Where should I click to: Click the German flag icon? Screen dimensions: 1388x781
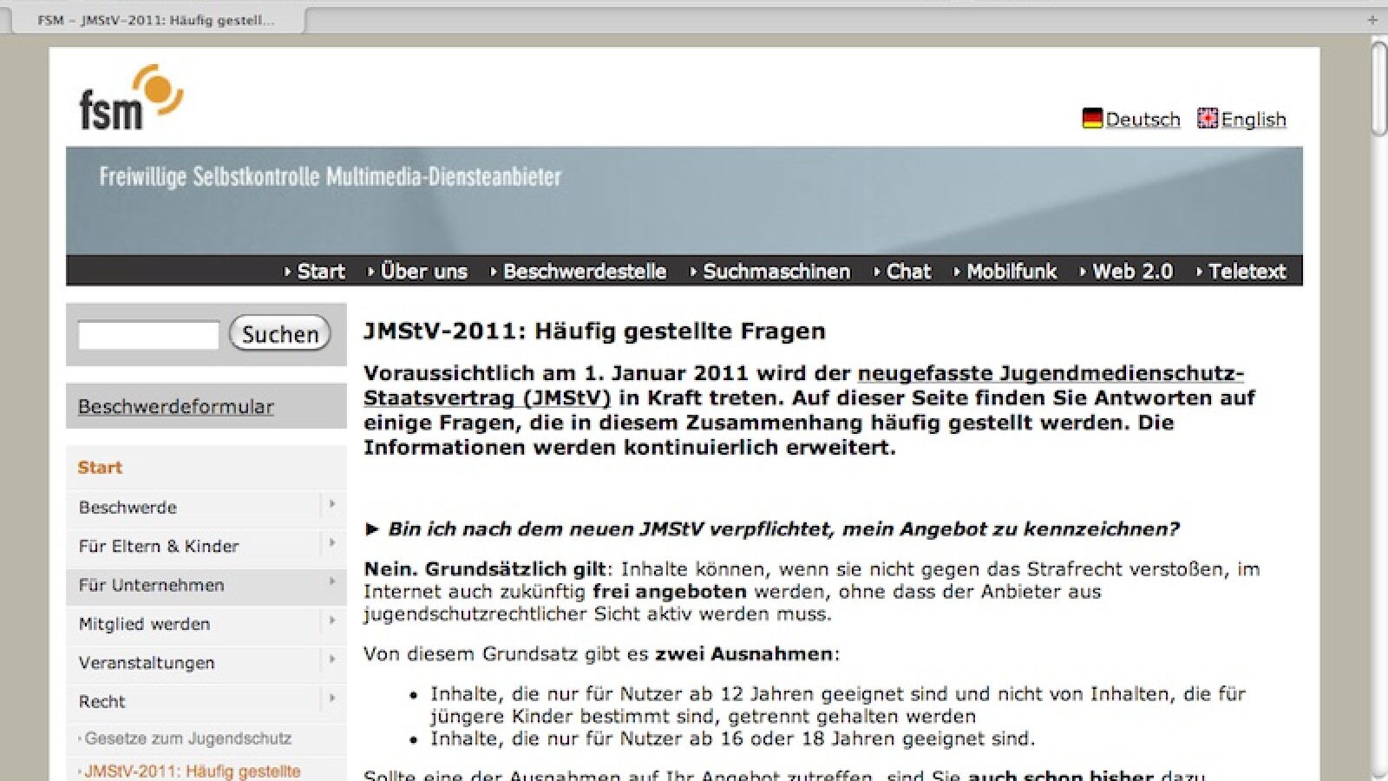click(1092, 119)
